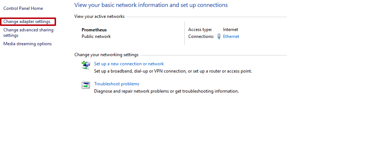Viewport: 375px width, 163px height.
Task: Click the Connections label
Action: click(x=201, y=36)
